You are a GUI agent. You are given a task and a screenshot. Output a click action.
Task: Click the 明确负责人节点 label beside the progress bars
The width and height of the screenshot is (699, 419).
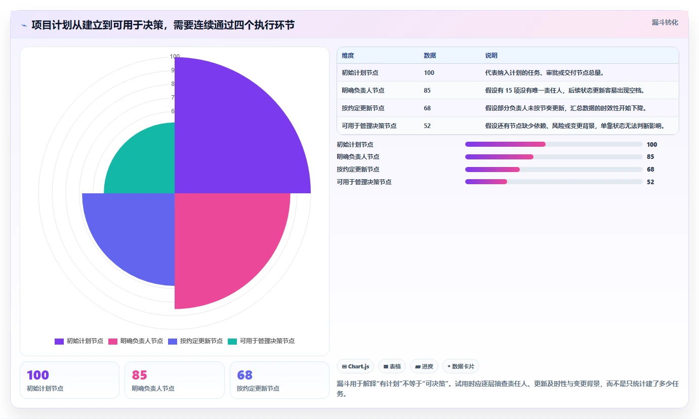[358, 157]
